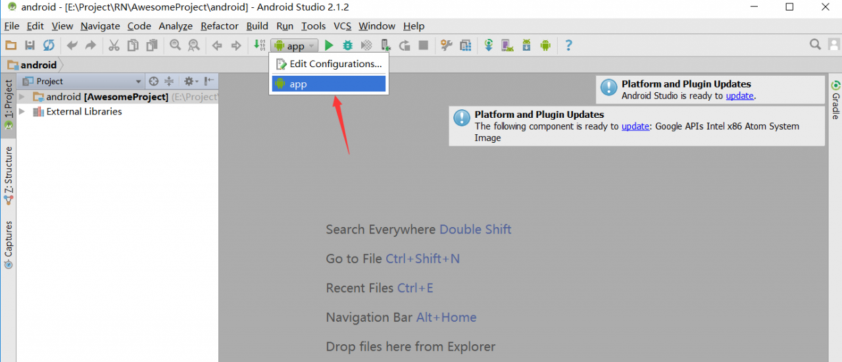This screenshot has width=842, height=362.
Task: Click the Rerun icon in toolbar
Action: pos(405,45)
